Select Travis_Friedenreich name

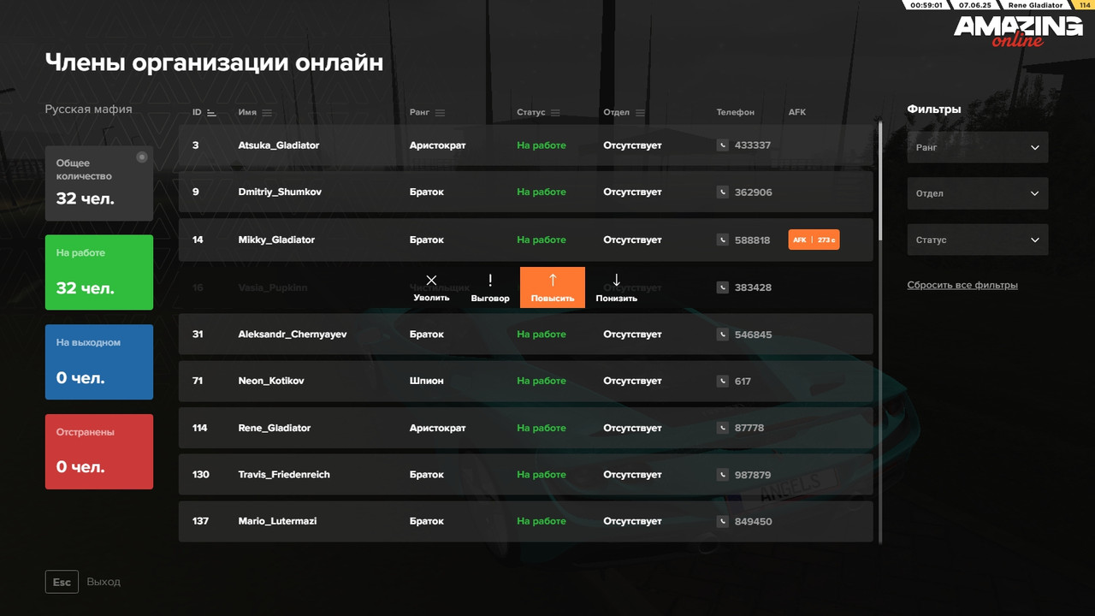[284, 475]
